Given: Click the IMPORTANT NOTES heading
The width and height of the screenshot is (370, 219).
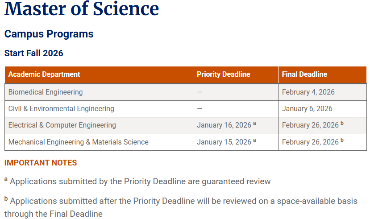Looking at the screenshot, I should tap(41, 163).
